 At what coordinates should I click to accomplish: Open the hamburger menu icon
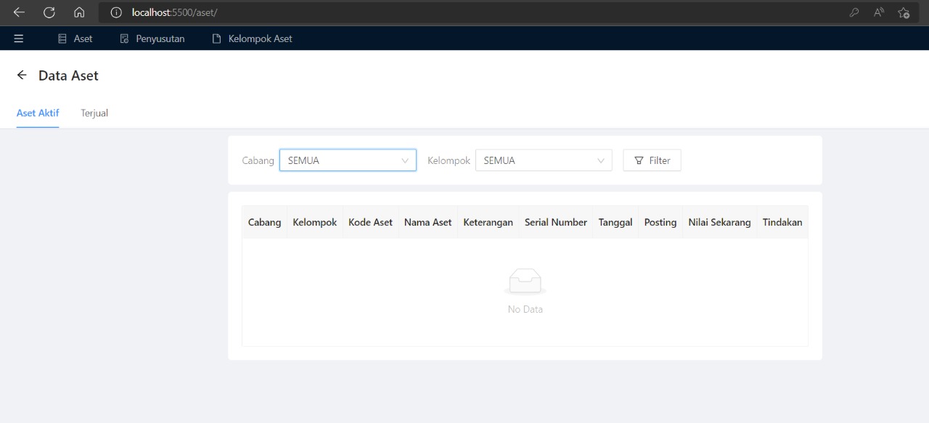19,38
